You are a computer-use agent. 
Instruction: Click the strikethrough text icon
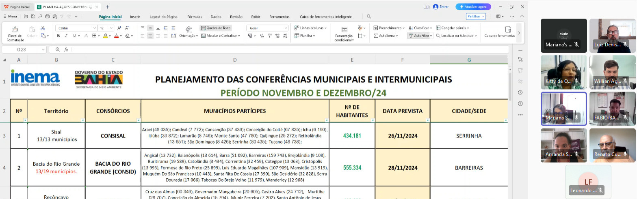pyautogui.click(x=86, y=36)
